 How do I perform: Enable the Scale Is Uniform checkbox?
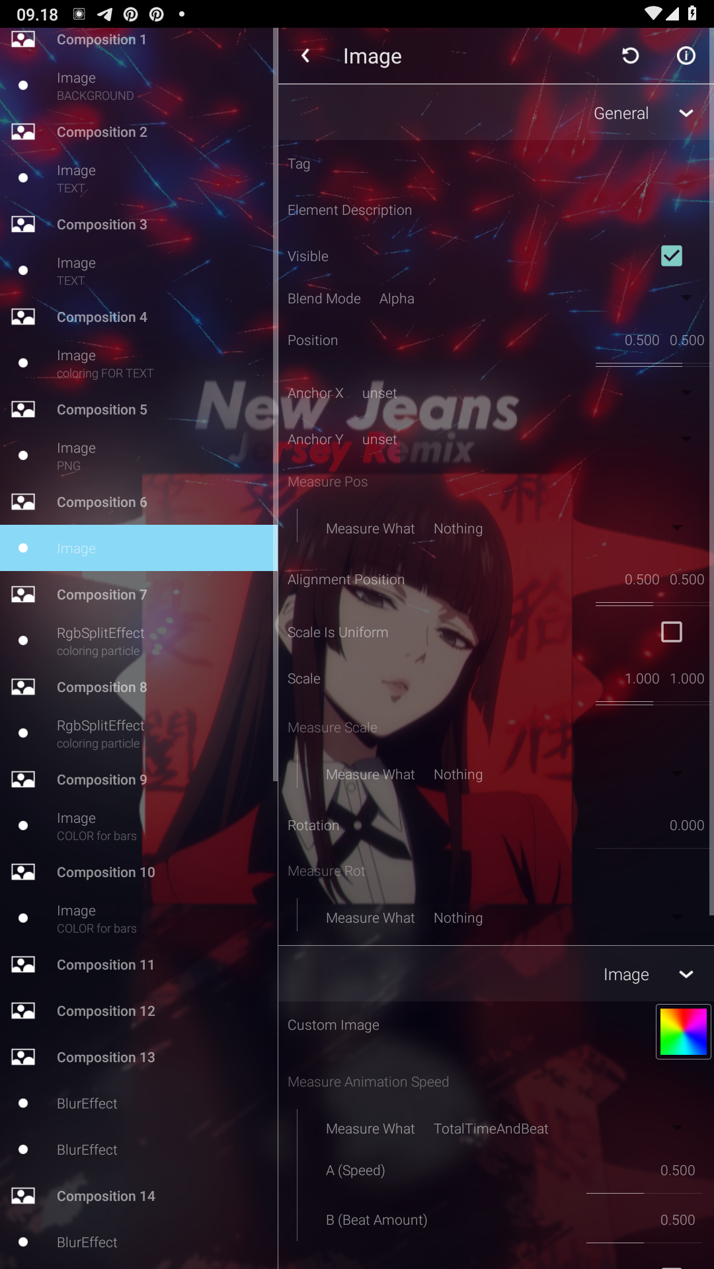(672, 632)
